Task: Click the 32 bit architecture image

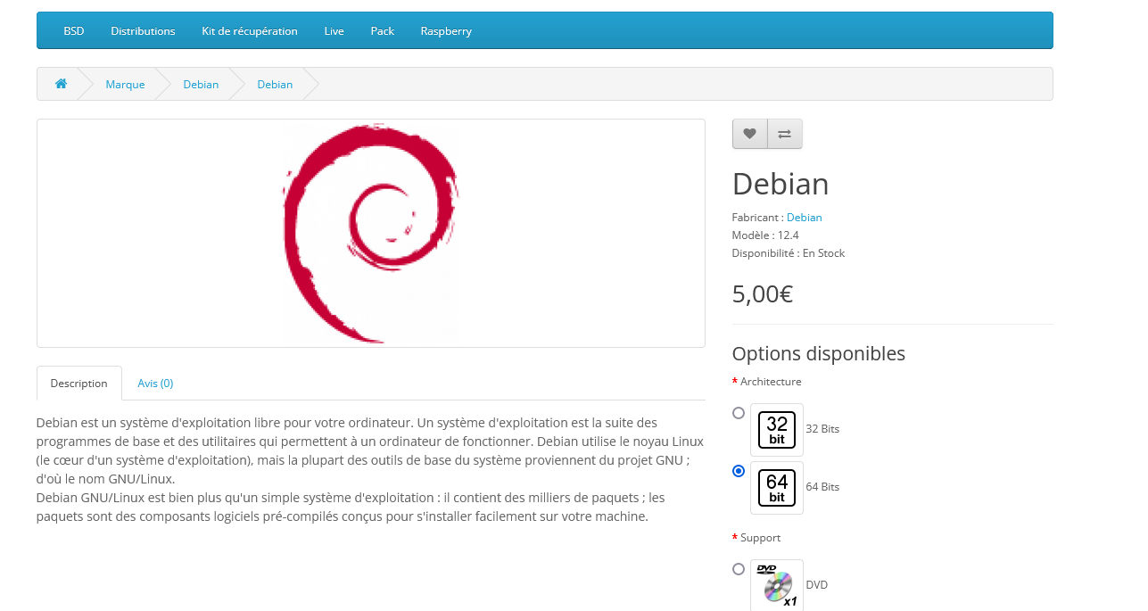Action: (x=777, y=430)
